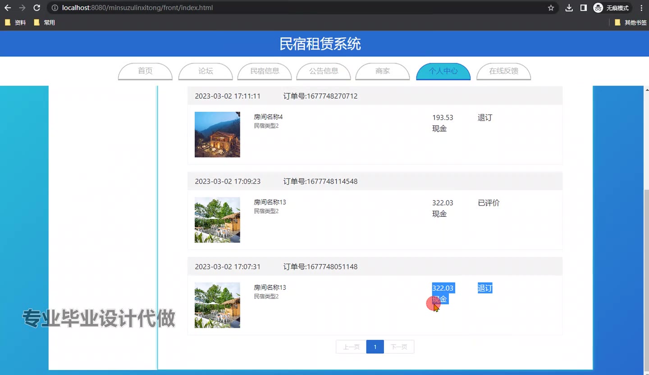Open the 房间名称4 cabin thumbnail

click(x=217, y=134)
